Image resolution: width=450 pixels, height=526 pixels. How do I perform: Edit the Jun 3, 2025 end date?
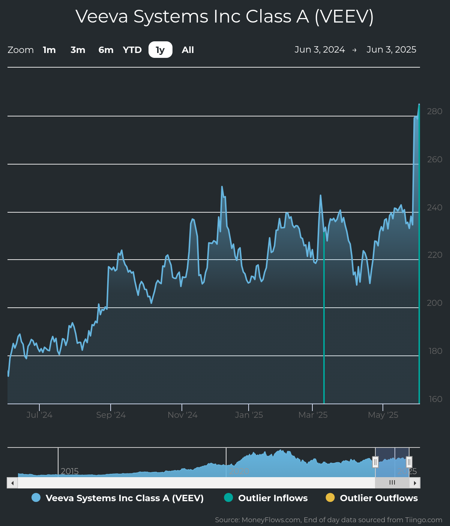click(x=391, y=50)
